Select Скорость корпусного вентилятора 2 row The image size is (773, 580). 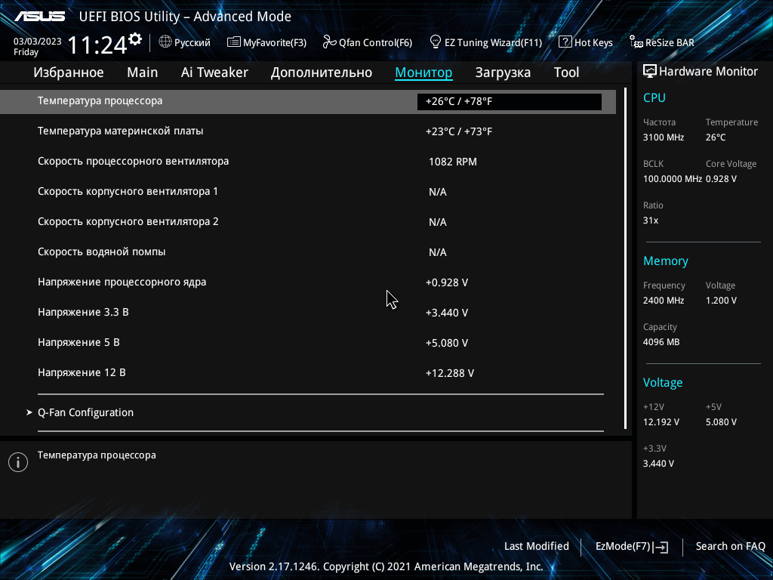308,221
